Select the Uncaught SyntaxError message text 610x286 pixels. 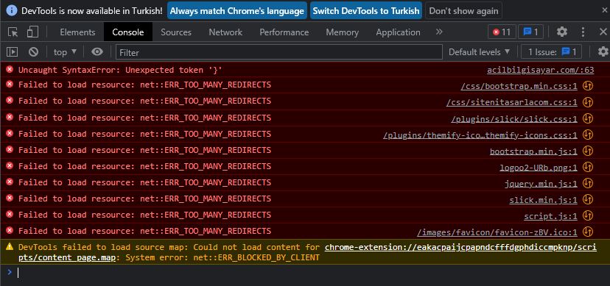pos(120,70)
